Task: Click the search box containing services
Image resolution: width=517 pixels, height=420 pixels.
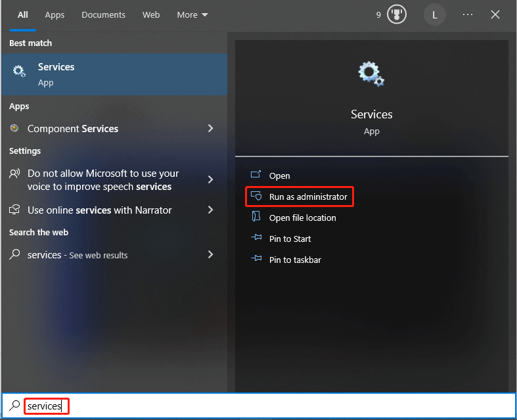Action: [x=259, y=406]
